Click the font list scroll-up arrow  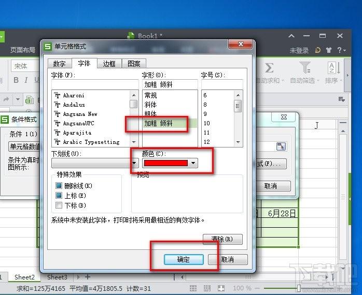134,95
